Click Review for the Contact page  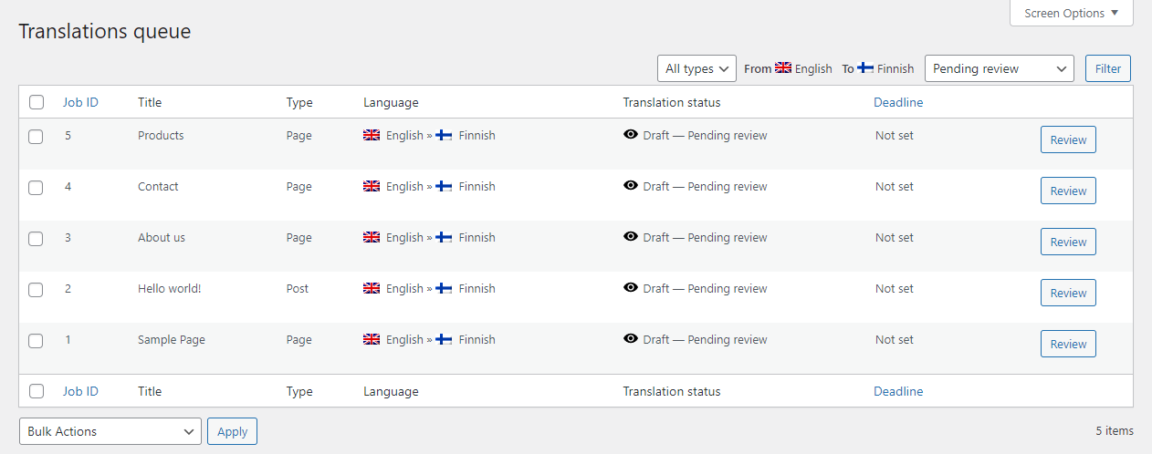tap(1068, 191)
